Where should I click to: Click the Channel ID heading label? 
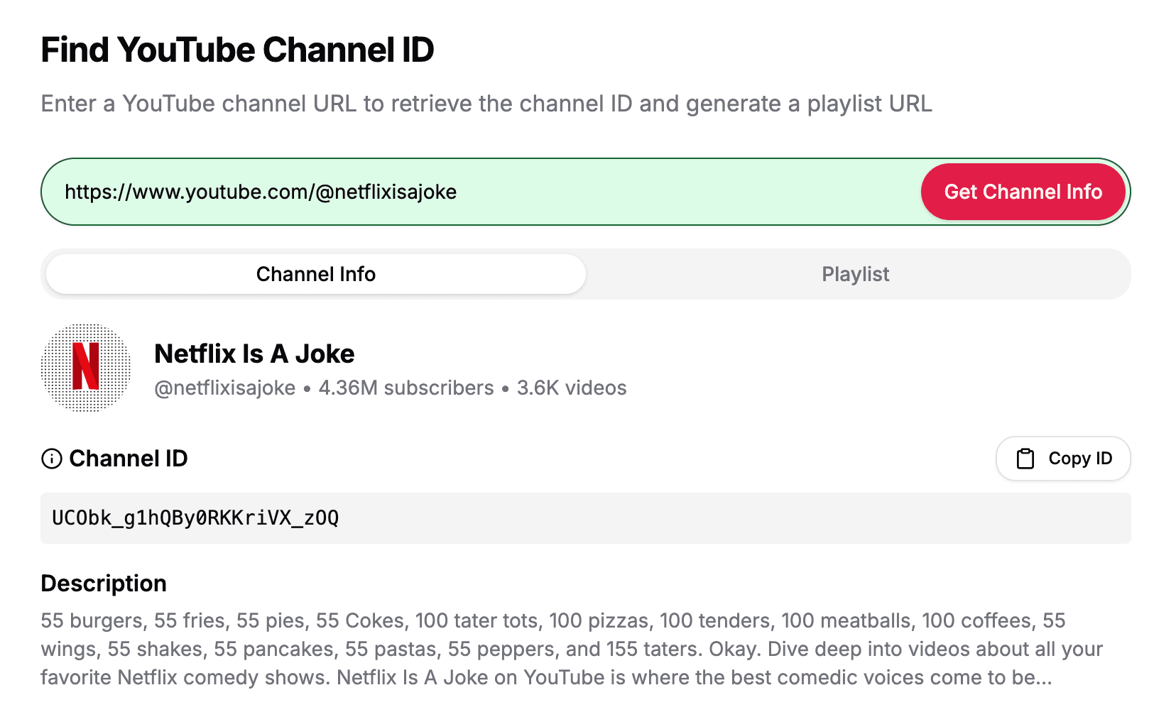click(x=129, y=459)
